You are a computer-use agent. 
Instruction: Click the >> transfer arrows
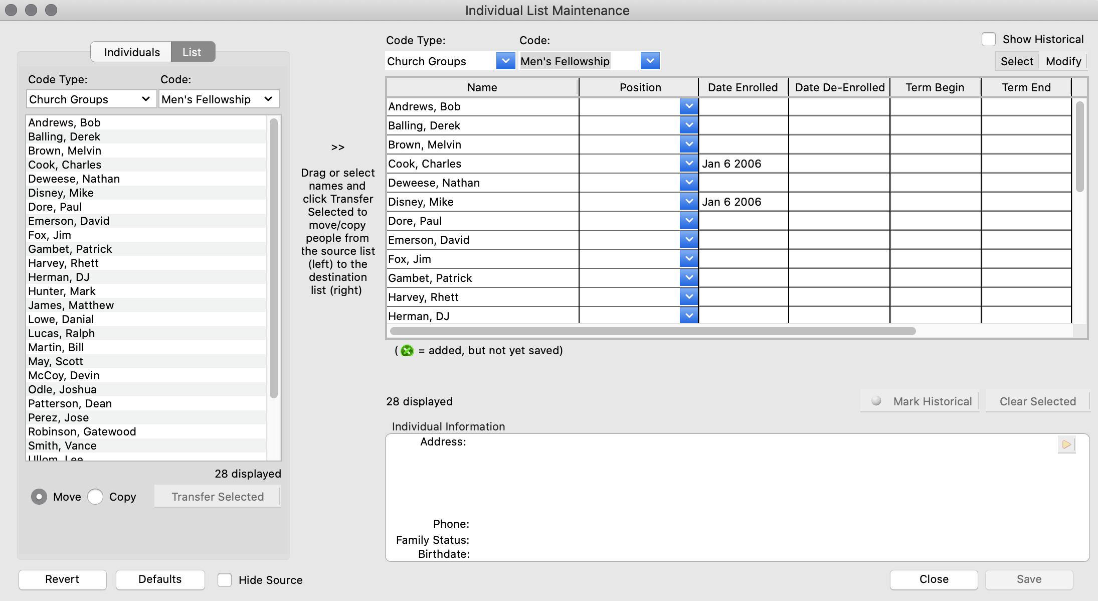pos(337,147)
